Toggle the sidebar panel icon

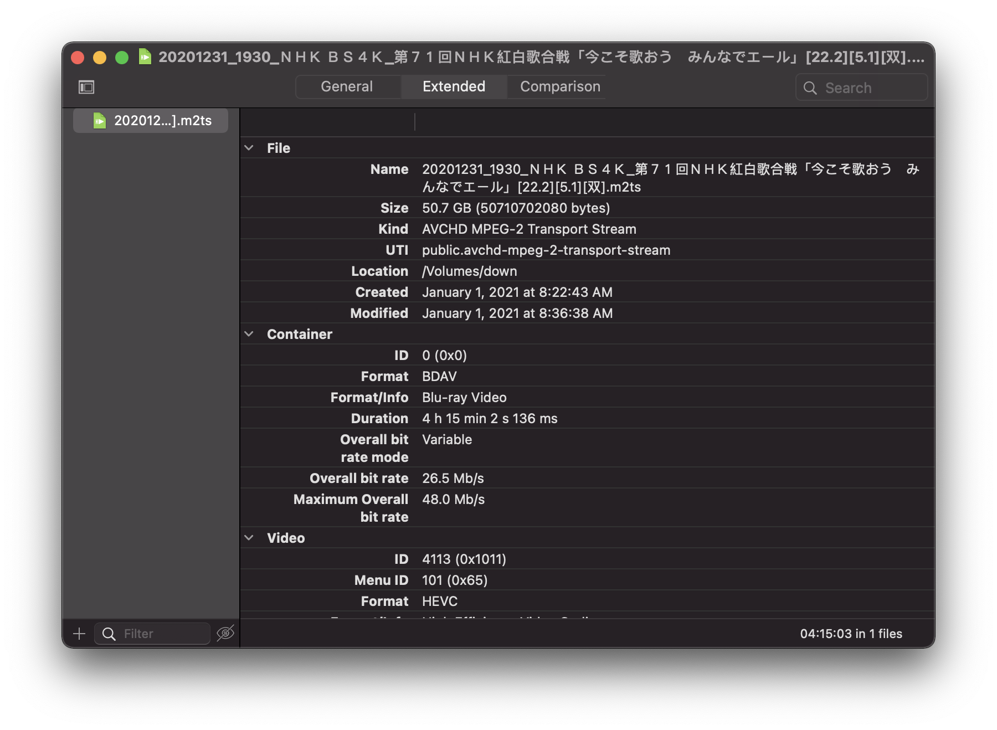click(86, 87)
